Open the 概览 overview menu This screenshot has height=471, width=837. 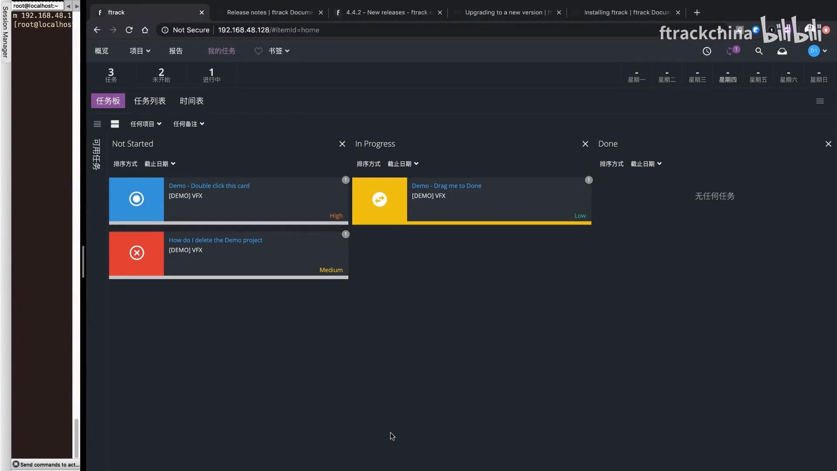[102, 51]
